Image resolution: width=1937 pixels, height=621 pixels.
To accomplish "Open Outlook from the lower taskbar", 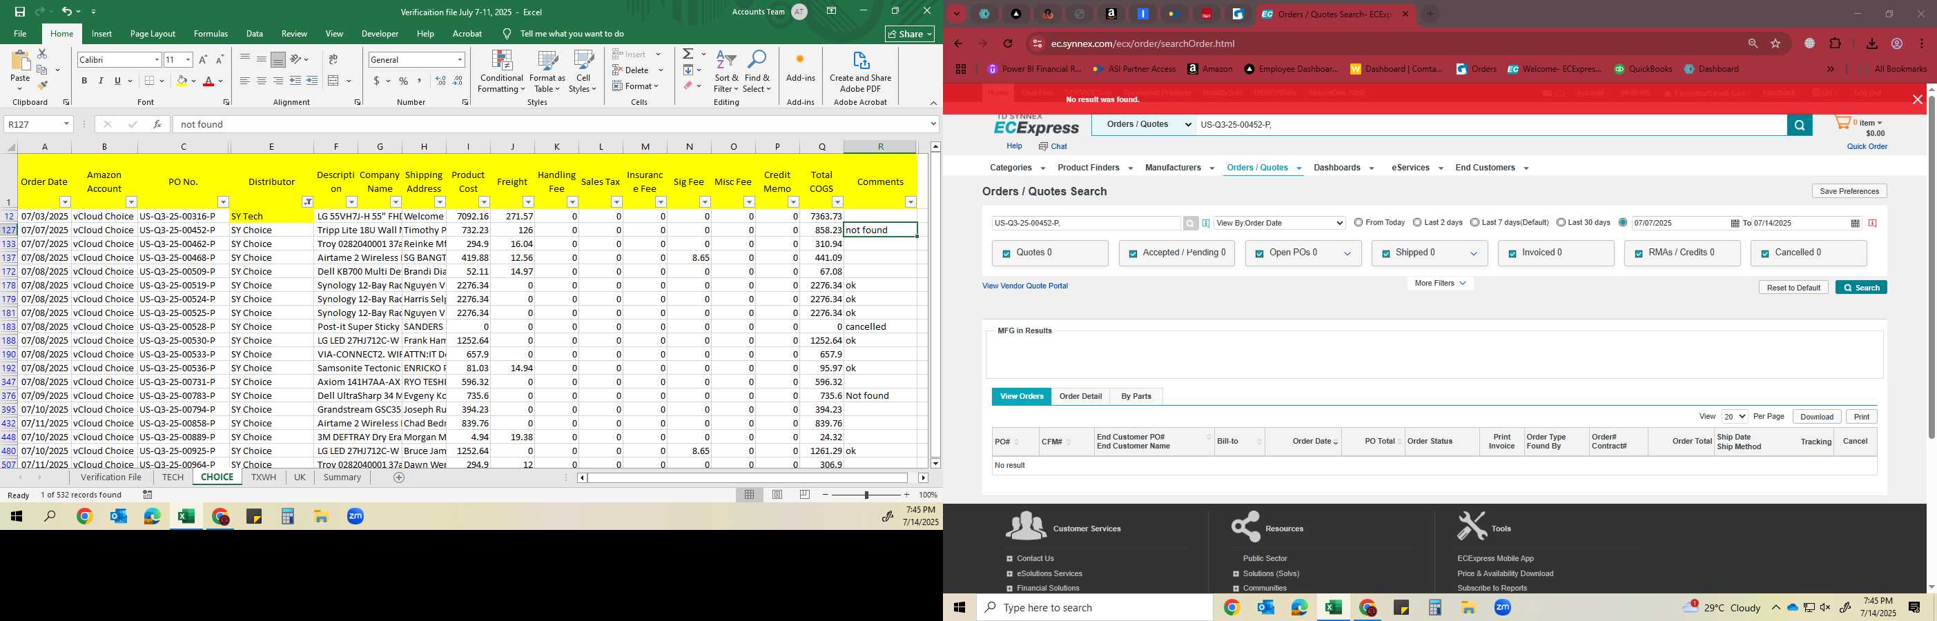I will point(1265,607).
